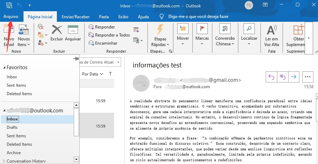The width and height of the screenshot is (318, 164).
Task: Open Conversão Chinesa menu
Action: click(x=225, y=35)
